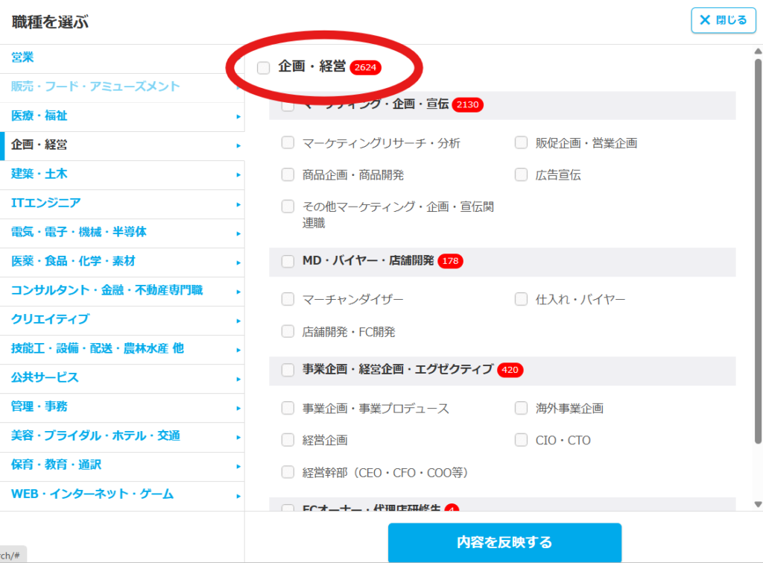
Task: Expand the クリエイティブ category arrow
Action: coord(238,320)
